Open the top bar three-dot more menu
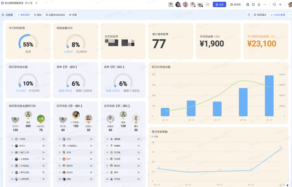This screenshot has width=292, height=187. [x=265, y=4]
